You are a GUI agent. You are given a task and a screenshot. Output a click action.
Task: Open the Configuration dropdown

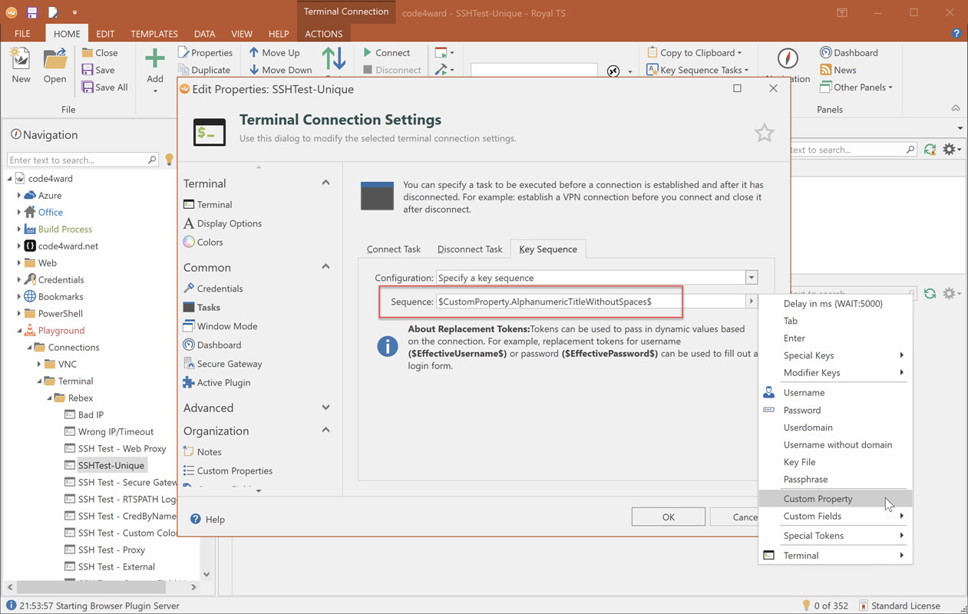pos(751,278)
